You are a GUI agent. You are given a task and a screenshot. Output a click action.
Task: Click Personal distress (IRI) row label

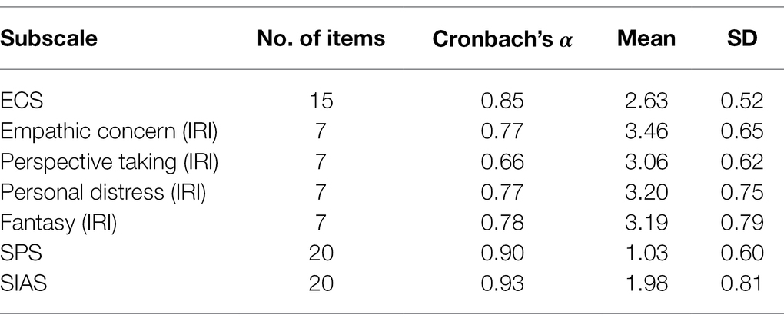click(x=103, y=193)
